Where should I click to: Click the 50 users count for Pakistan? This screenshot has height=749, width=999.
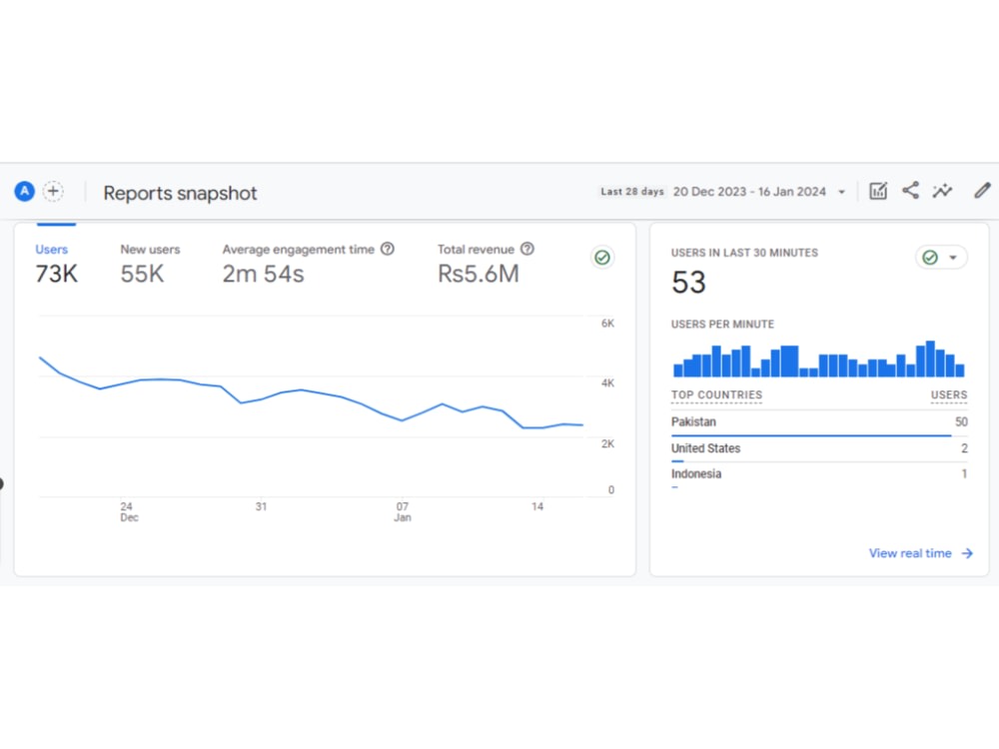coord(961,421)
